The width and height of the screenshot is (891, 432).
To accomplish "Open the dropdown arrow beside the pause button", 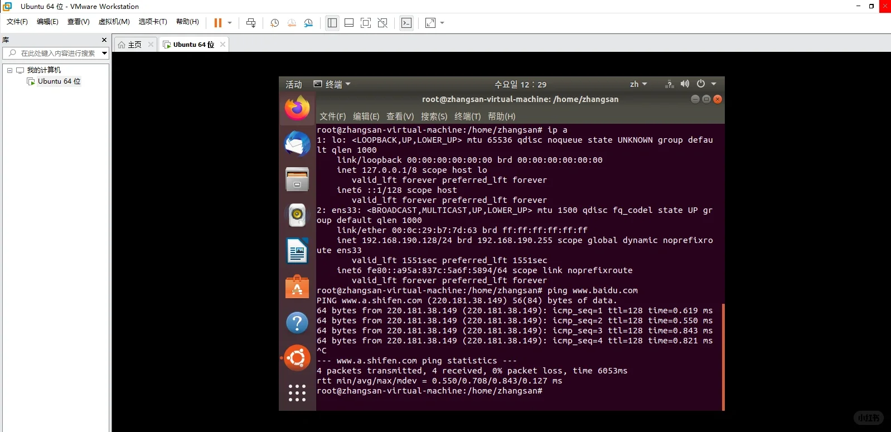I will [x=230, y=23].
